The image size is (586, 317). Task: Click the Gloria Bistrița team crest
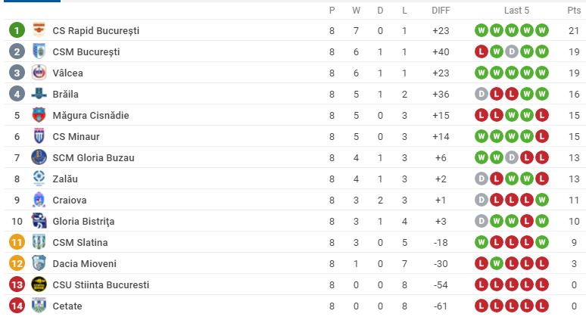pyautogui.click(x=39, y=221)
